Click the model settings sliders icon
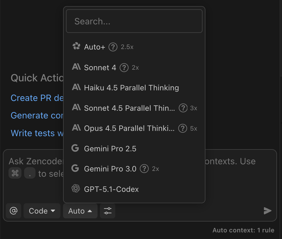 (107, 211)
